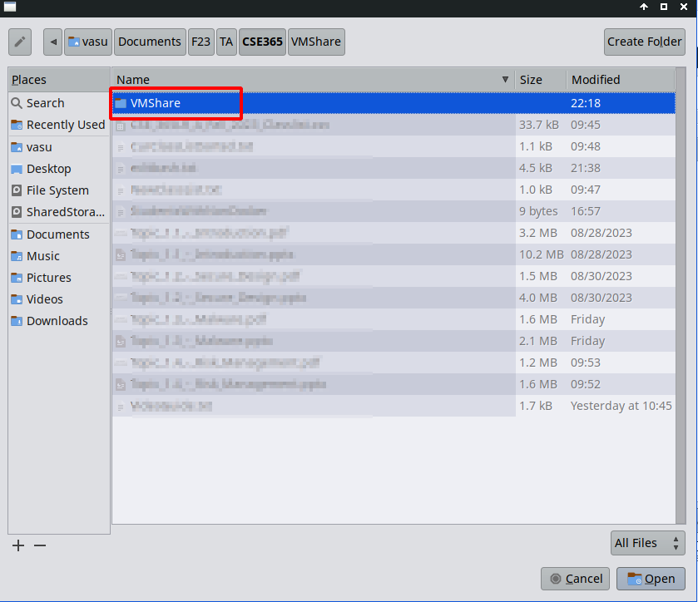Add a bookmark with the plus button

click(18, 545)
